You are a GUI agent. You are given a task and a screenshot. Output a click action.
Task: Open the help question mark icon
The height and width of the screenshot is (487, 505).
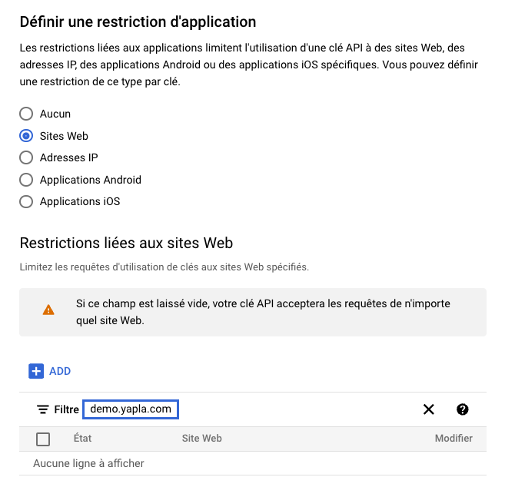pyautogui.click(x=463, y=409)
